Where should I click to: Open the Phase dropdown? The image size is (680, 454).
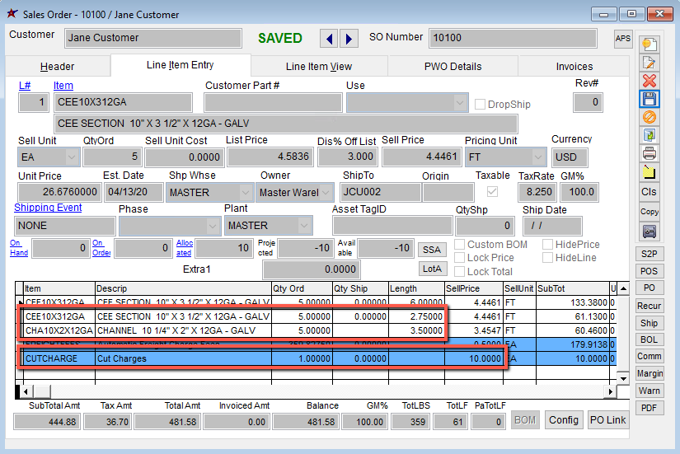(x=212, y=226)
